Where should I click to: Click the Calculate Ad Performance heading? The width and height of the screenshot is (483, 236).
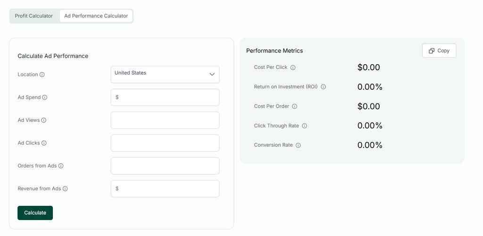pyautogui.click(x=53, y=56)
